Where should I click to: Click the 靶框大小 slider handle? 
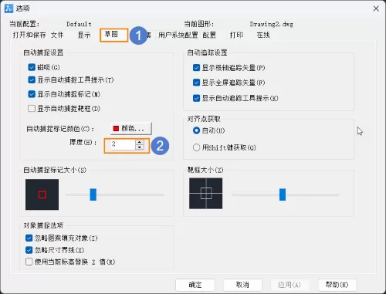click(x=283, y=194)
